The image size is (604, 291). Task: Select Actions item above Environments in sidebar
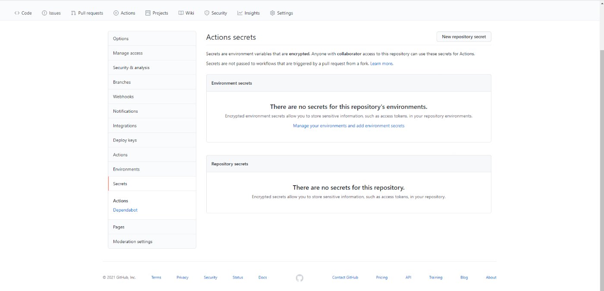(152, 155)
